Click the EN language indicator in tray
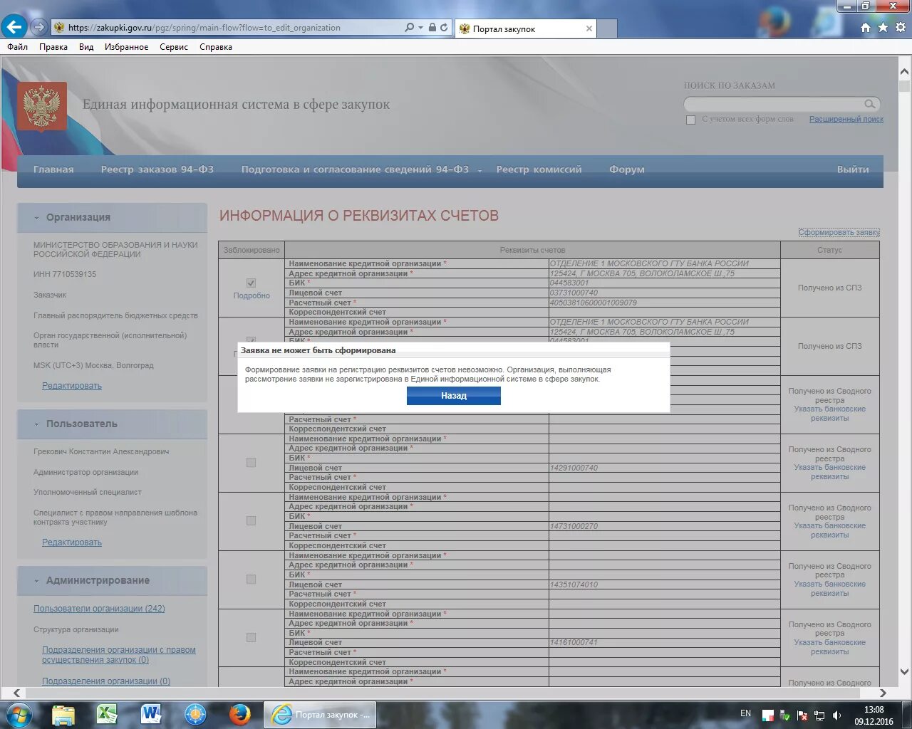912x729 pixels. click(x=745, y=713)
